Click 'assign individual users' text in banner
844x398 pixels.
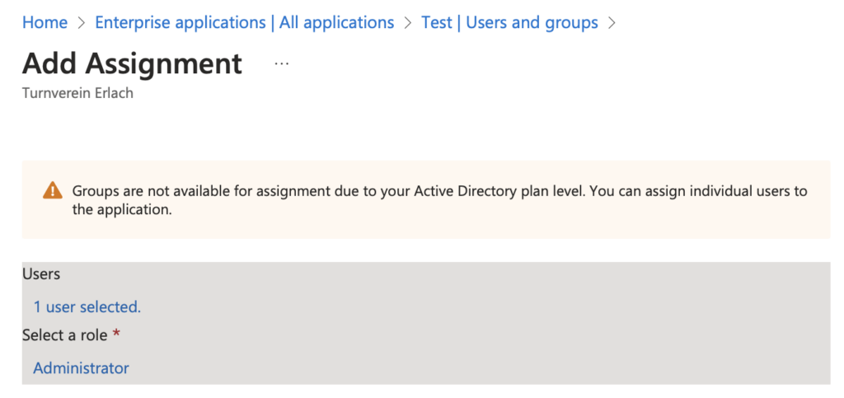700,191
